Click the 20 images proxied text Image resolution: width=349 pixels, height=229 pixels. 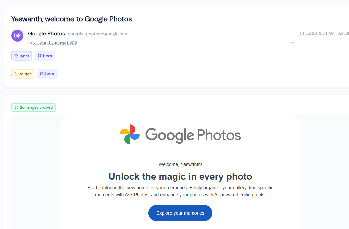[37, 107]
